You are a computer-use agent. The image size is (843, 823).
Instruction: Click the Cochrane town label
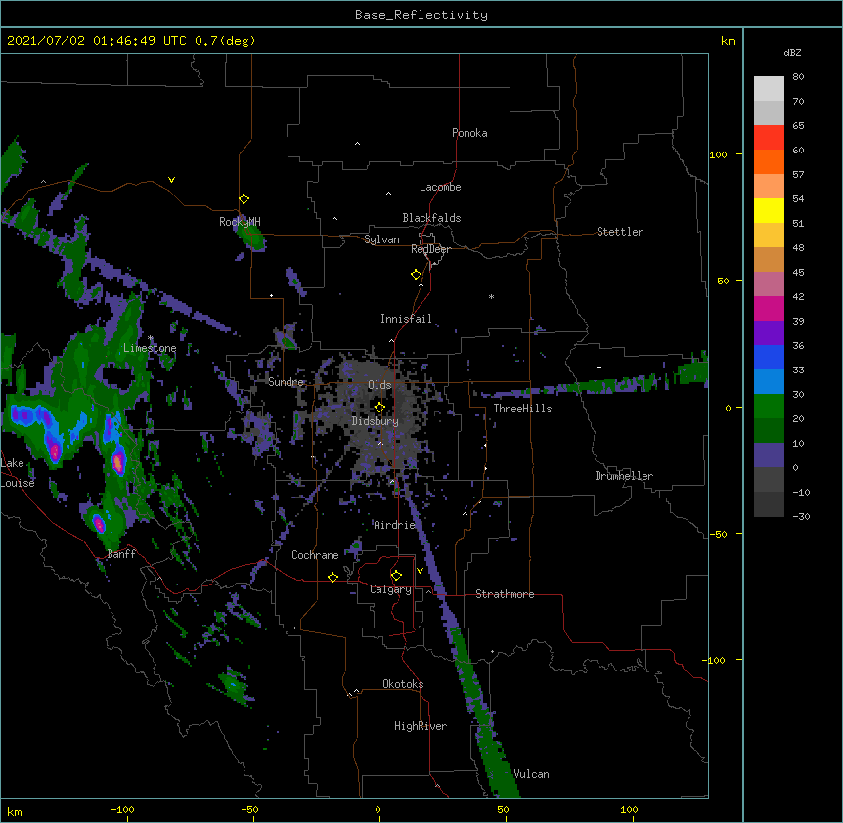click(x=315, y=555)
